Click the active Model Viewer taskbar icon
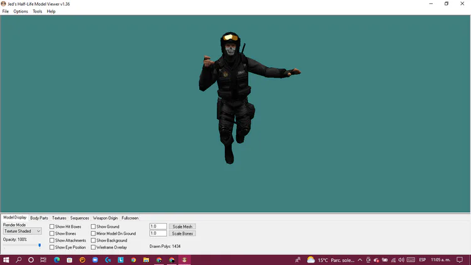 point(185,260)
